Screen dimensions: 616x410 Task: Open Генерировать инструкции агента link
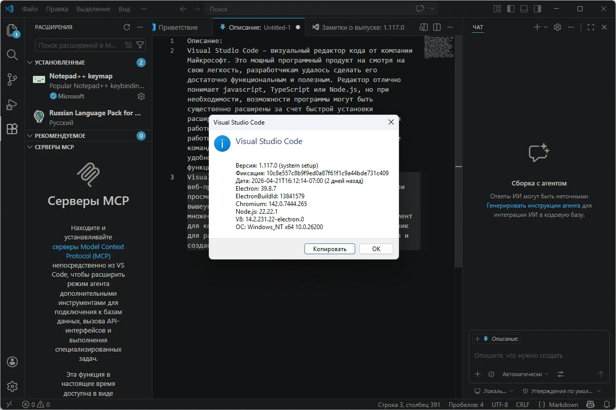tap(533, 206)
